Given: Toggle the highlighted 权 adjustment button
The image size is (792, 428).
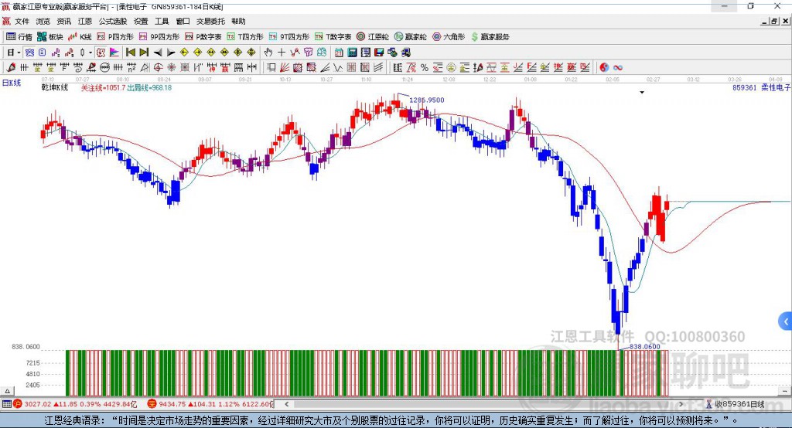Looking at the screenshot, I should click(x=101, y=53).
